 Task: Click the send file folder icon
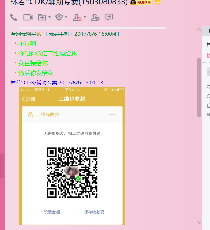pyautogui.click(x=42, y=17)
